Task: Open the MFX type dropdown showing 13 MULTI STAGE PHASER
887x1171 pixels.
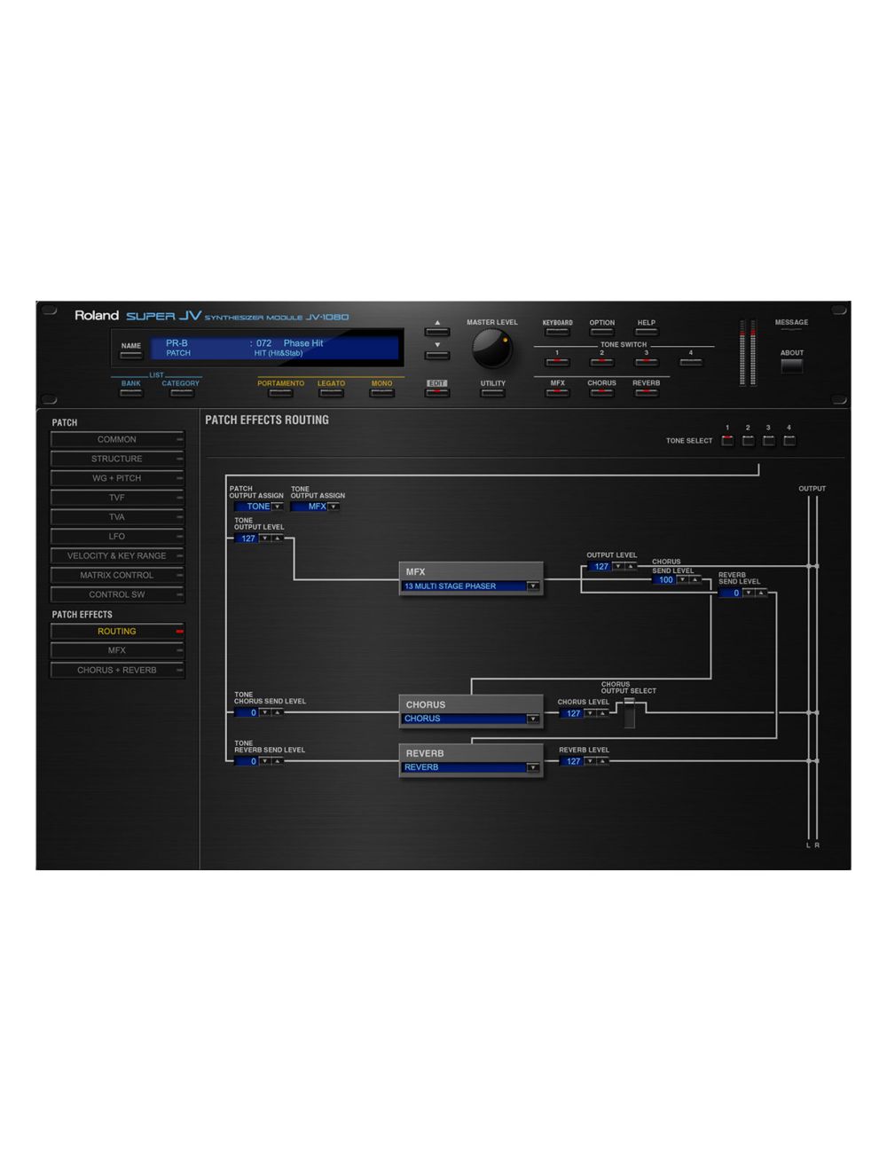Action: click(x=533, y=586)
